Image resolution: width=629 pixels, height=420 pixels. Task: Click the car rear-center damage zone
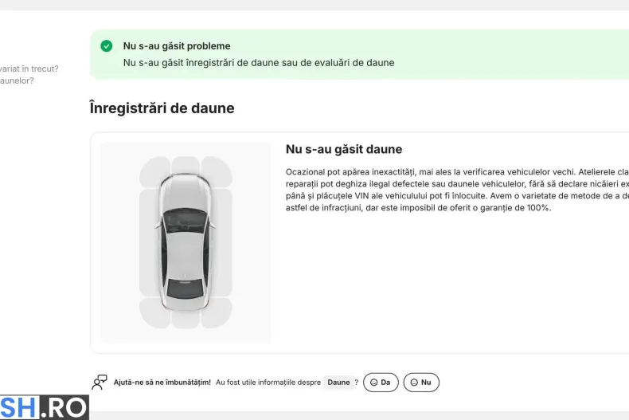(186, 320)
